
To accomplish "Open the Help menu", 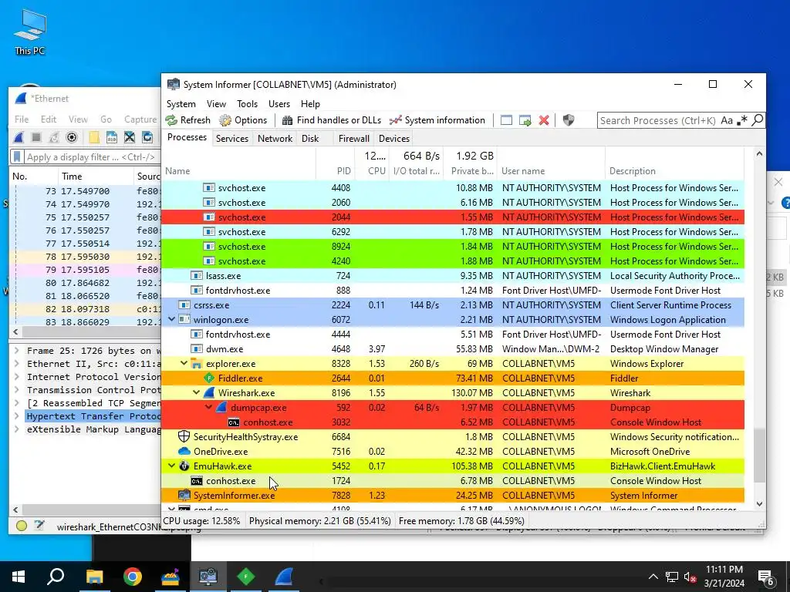I will 310,104.
